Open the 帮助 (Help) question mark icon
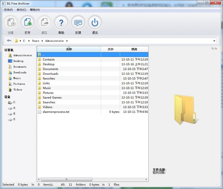Viewport: 223px width, 189px height. point(61,23)
